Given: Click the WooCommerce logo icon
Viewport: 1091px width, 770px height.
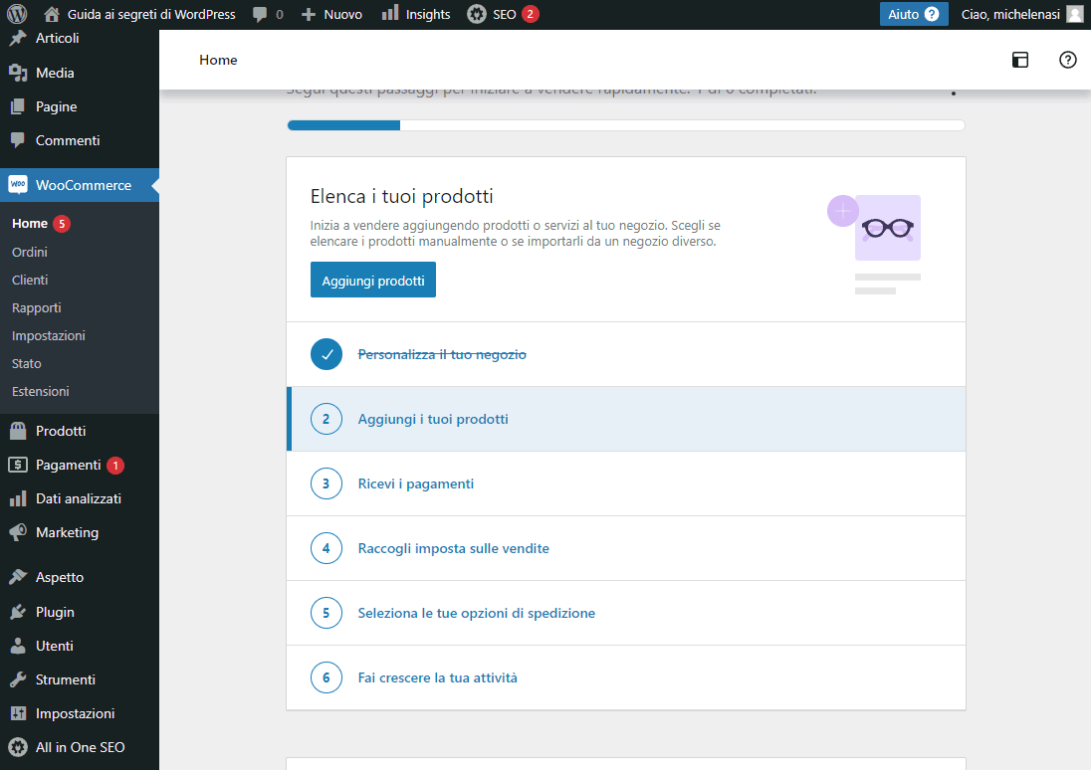Looking at the screenshot, I should [18, 185].
